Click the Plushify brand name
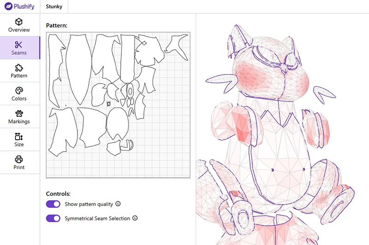This screenshot has width=369, height=245. point(24,6)
